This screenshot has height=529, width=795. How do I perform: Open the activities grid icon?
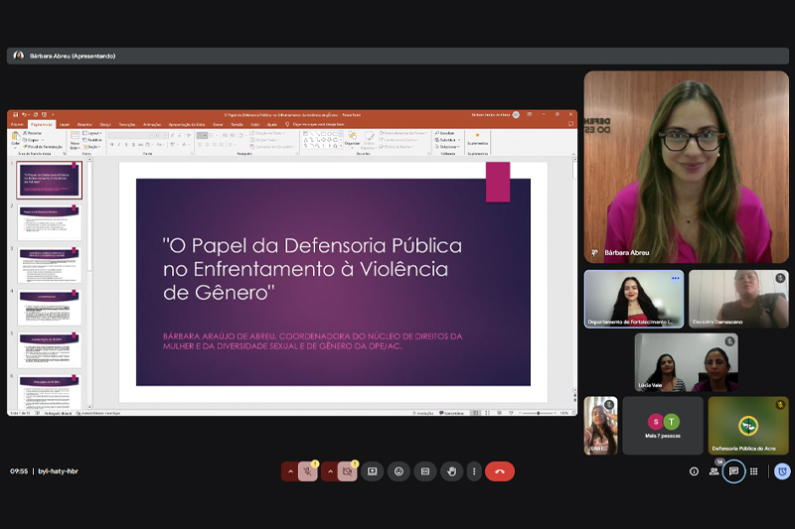754,471
